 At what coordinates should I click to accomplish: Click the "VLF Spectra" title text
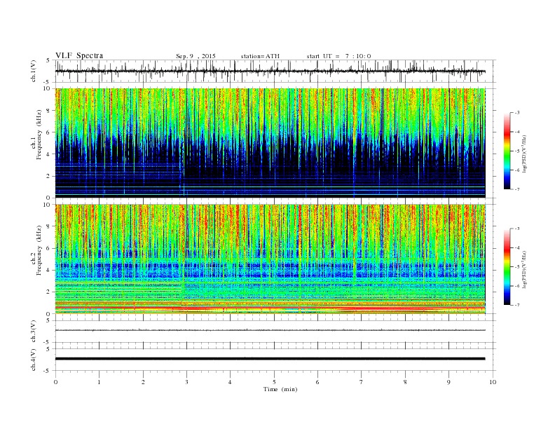coord(79,55)
